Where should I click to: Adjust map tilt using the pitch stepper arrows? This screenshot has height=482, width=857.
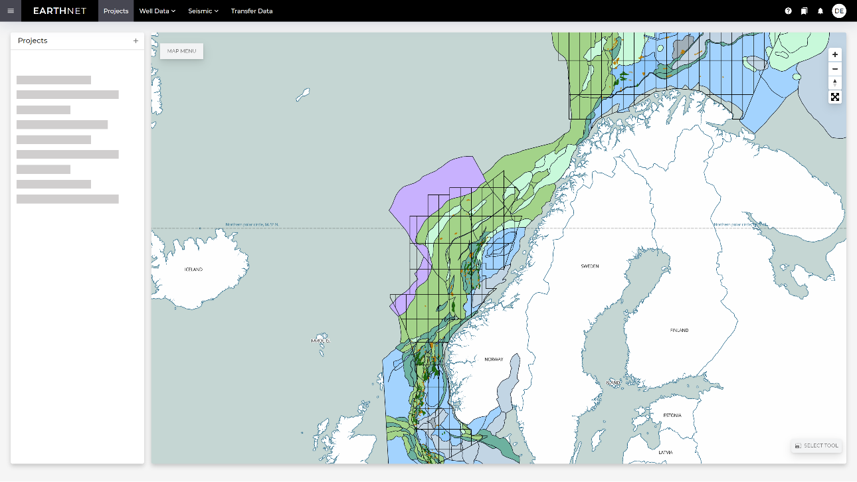(834, 82)
